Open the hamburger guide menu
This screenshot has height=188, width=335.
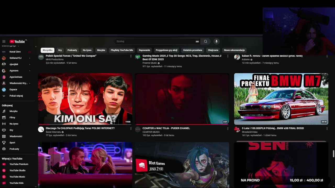pyautogui.click(x=4, y=42)
